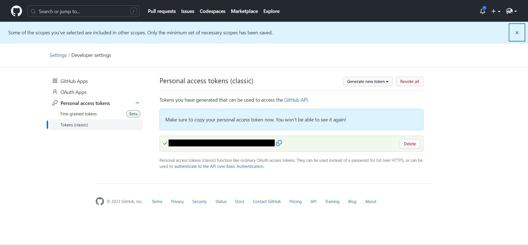Click the GitHub Apps grid icon

click(55, 81)
